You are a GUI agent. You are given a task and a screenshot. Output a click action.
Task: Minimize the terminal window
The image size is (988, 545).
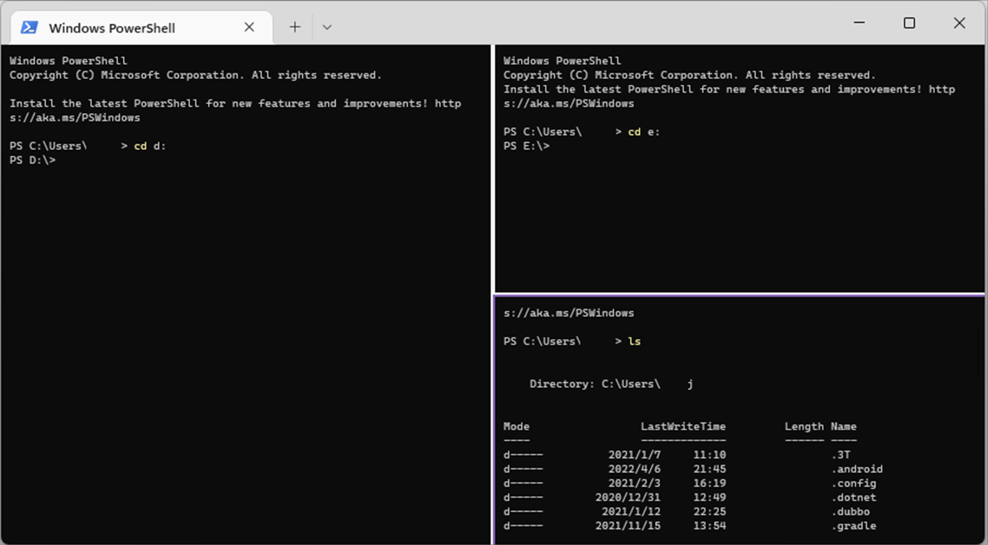(860, 23)
